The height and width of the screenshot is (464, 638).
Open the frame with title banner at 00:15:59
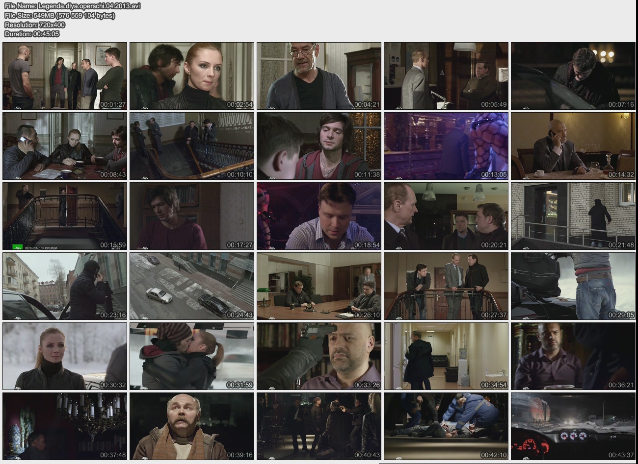(65, 216)
